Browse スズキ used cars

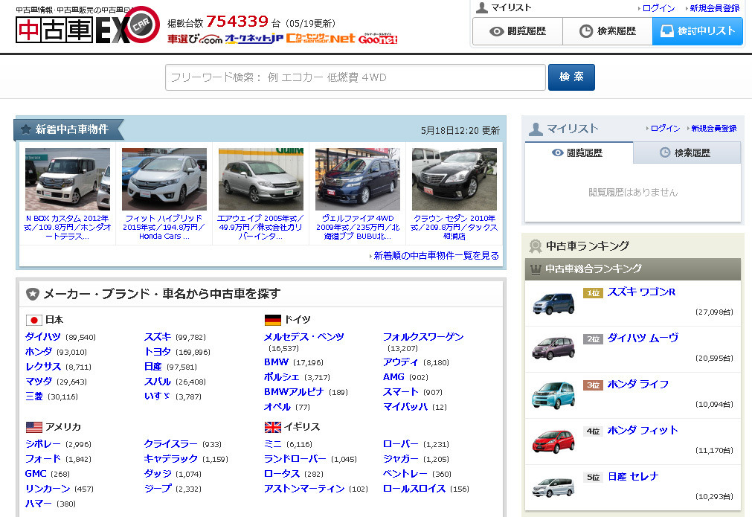point(158,337)
